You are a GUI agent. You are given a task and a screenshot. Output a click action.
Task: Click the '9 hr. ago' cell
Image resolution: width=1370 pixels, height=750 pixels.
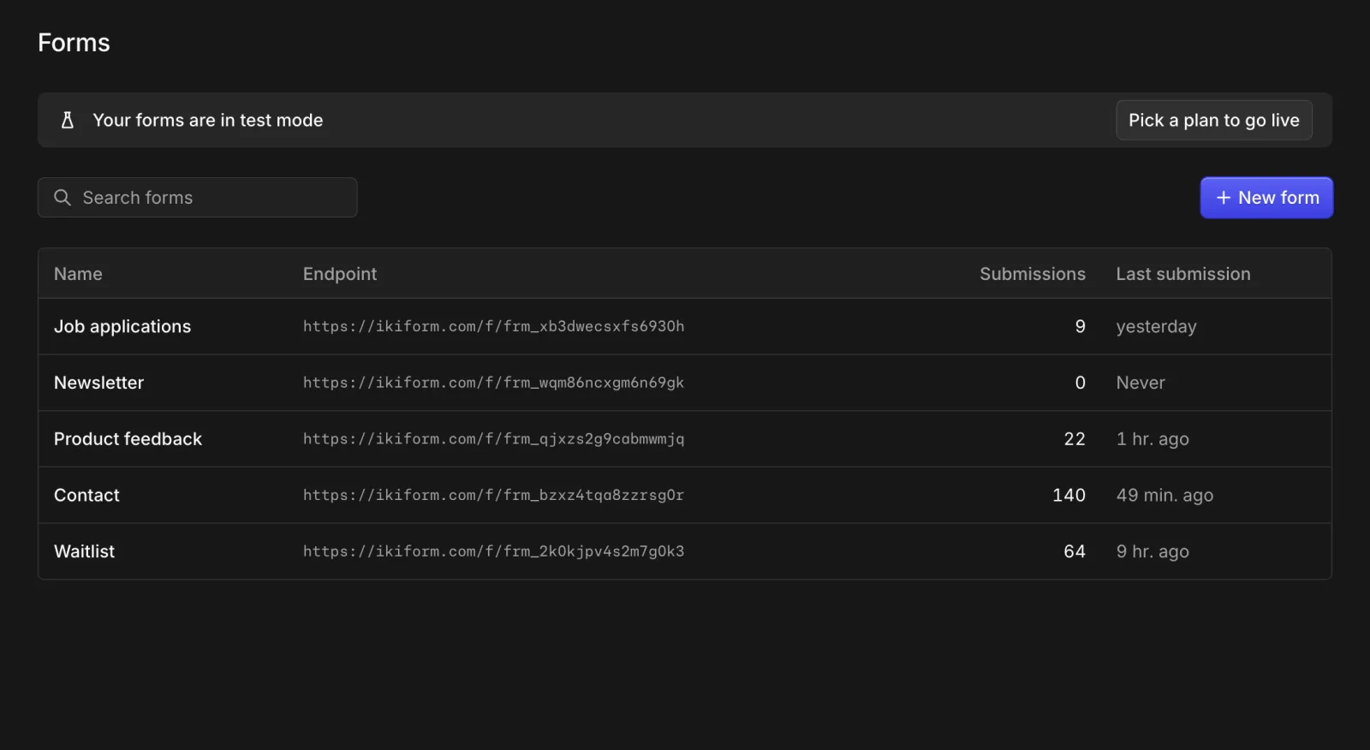(x=1153, y=552)
